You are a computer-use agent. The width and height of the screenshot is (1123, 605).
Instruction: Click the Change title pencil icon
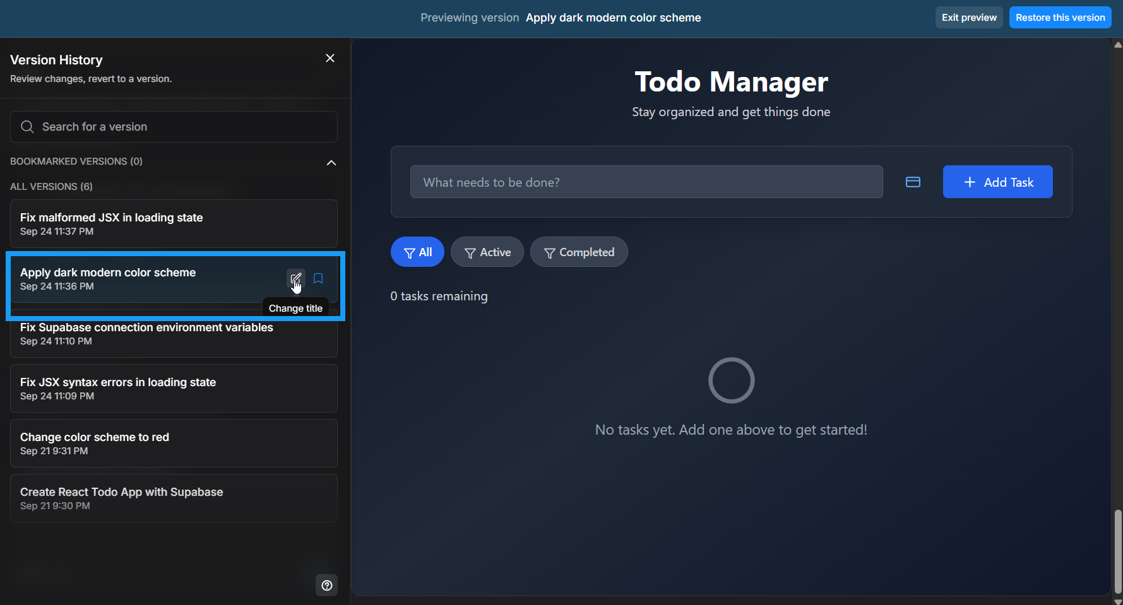pos(296,278)
